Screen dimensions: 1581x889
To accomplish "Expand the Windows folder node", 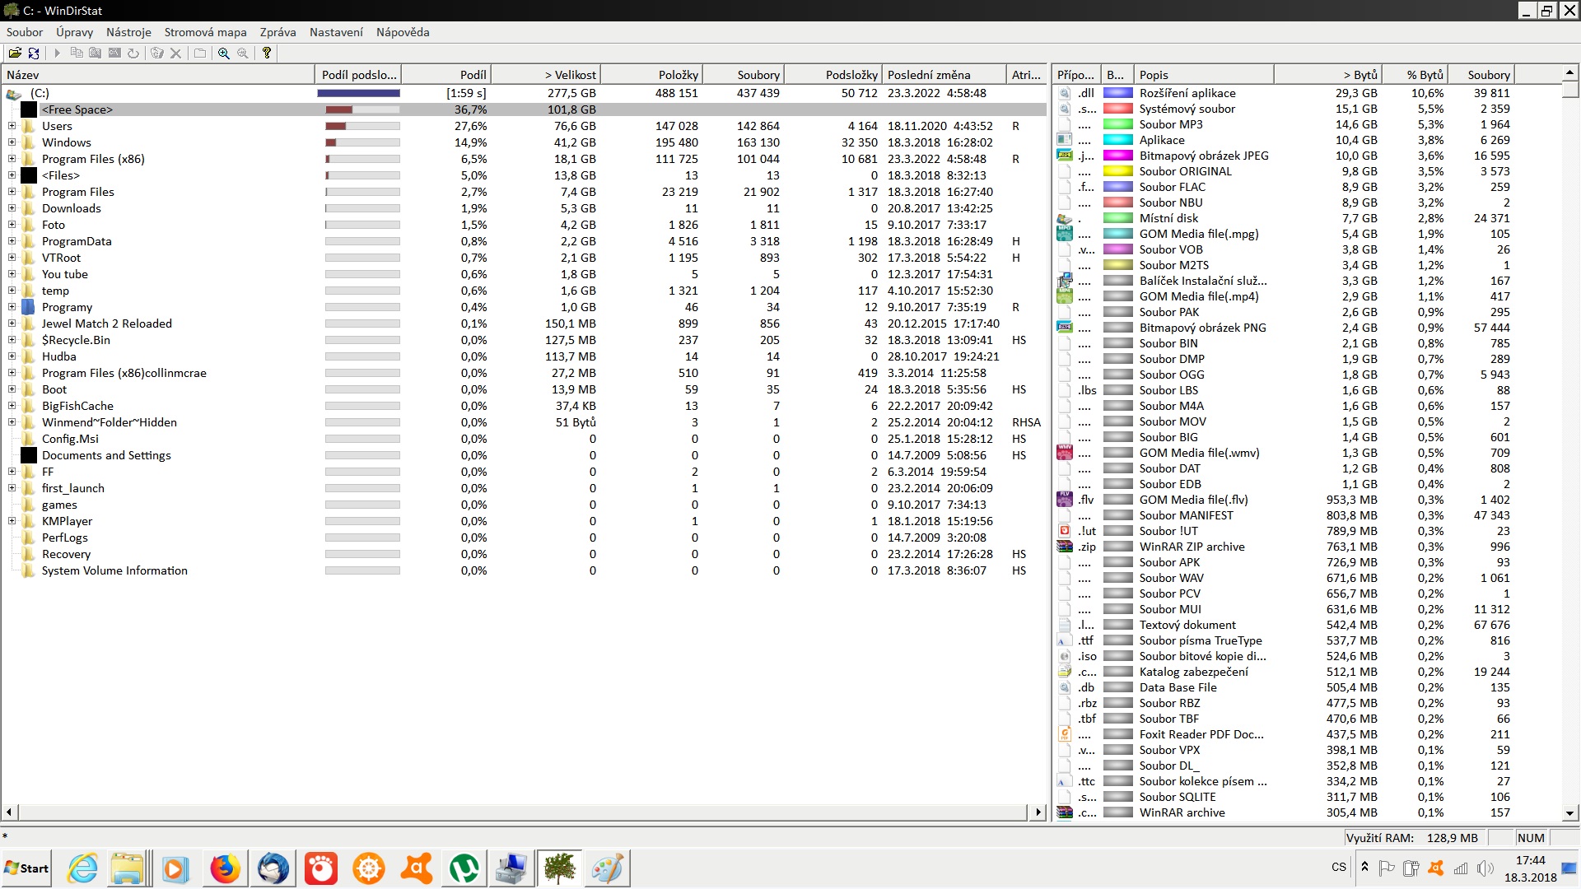I will [12, 142].
